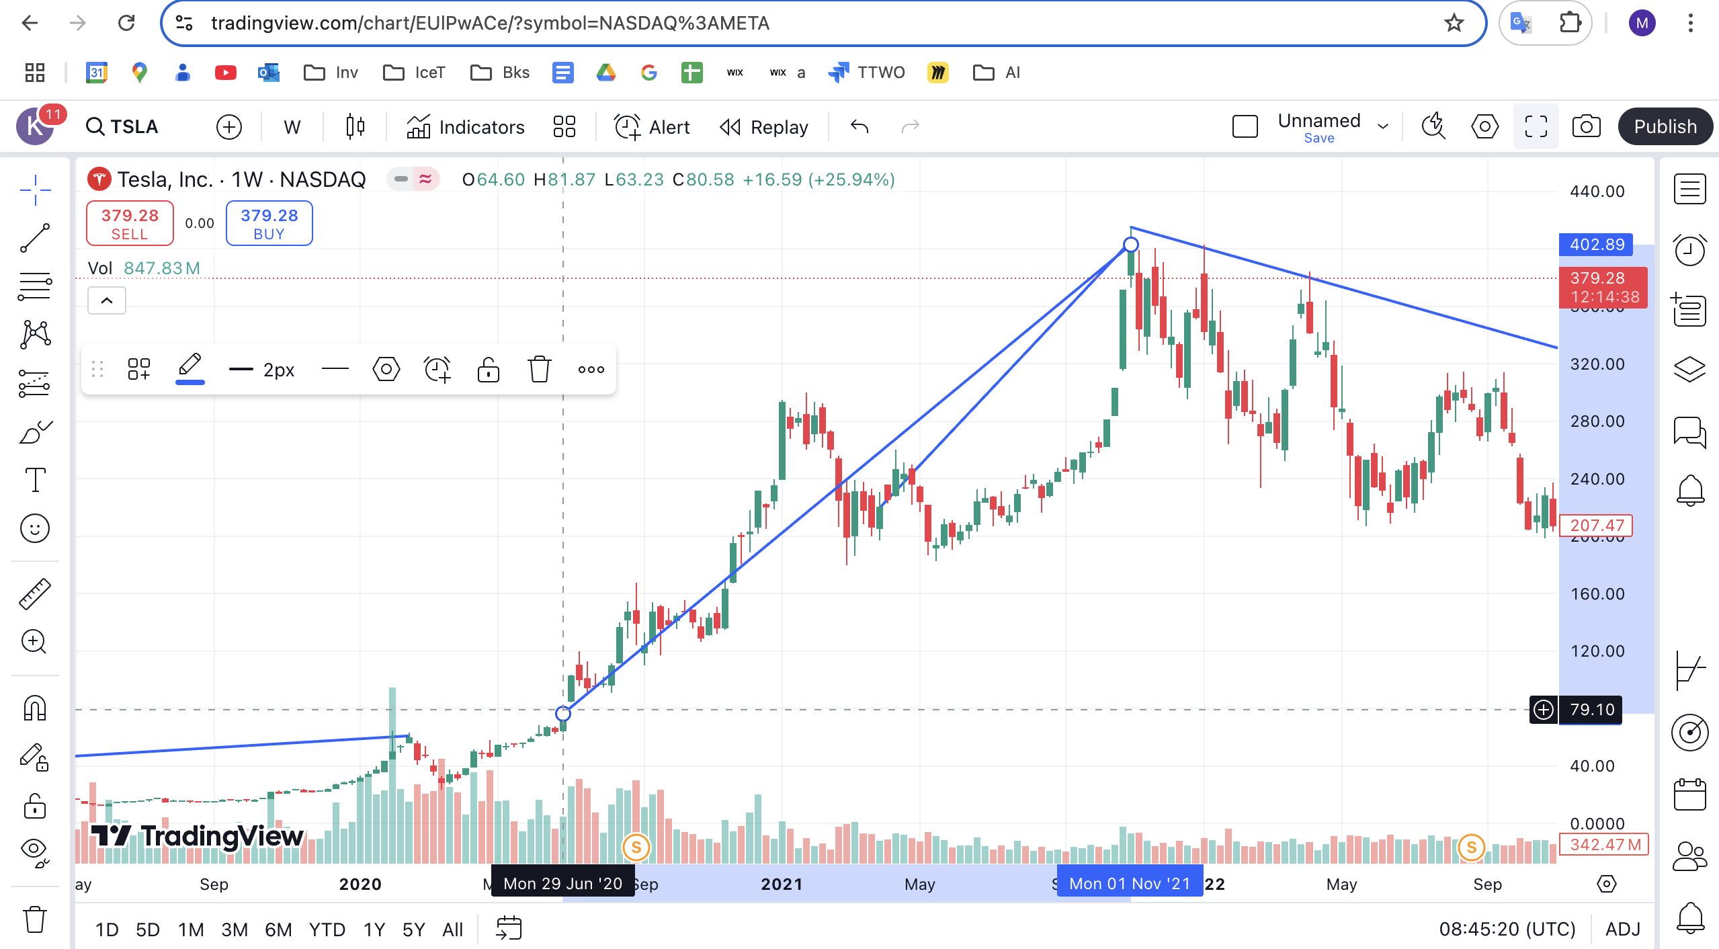Open quick search lightning icon
This screenshot has width=1719, height=949.
coord(1434,126)
